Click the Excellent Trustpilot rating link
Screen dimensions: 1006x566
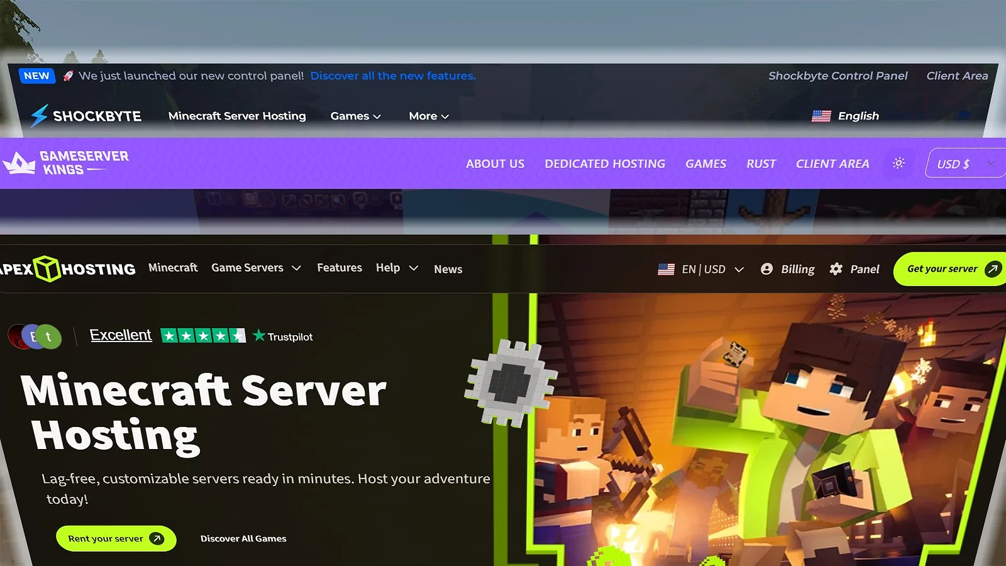click(x=121, y=335)
